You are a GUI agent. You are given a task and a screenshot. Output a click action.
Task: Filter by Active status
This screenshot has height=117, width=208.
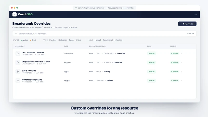point(24,40)
